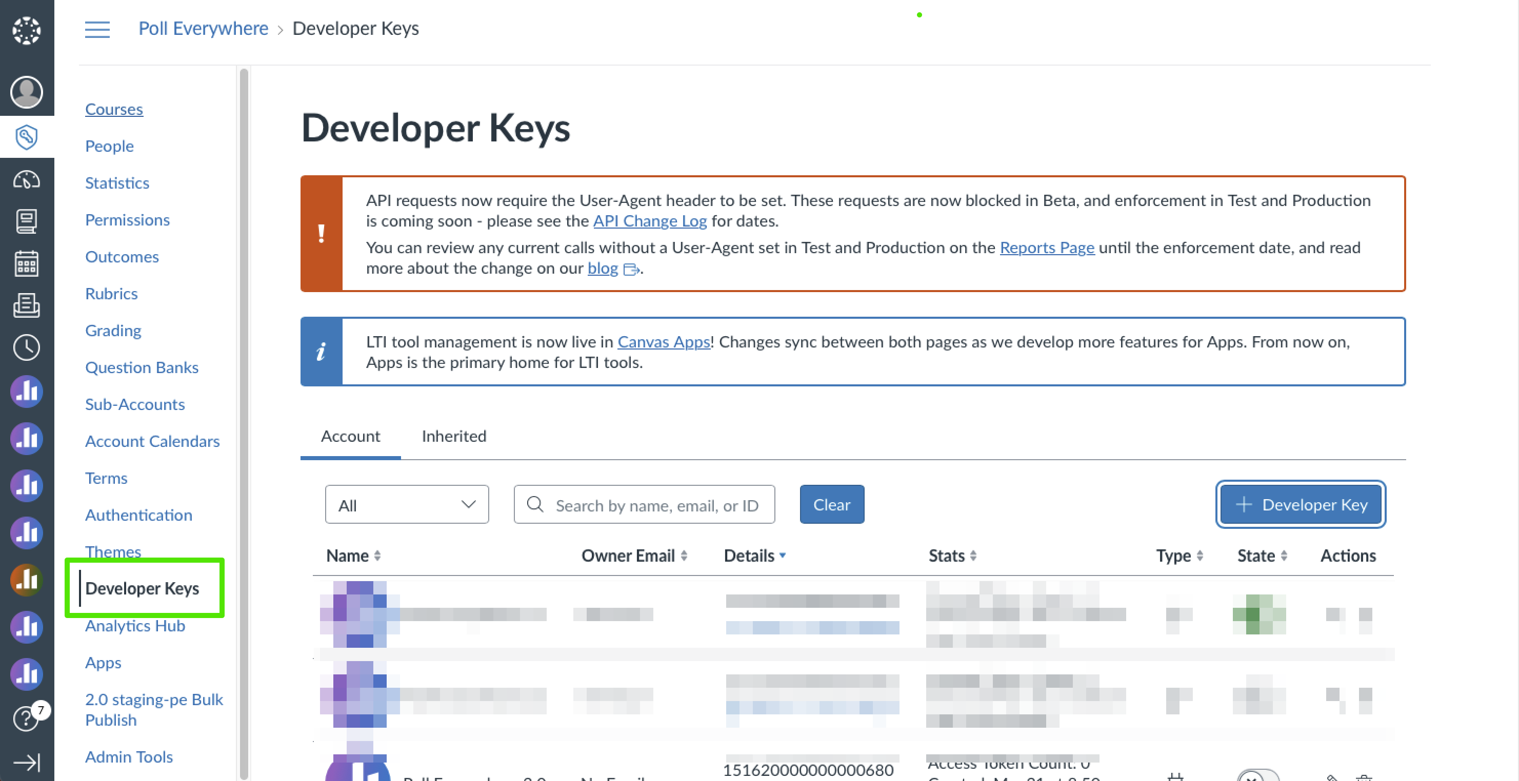Open the Account avatar in global navigation
The height and width of the screenshot is (781, 1519).
coord(27,92)
